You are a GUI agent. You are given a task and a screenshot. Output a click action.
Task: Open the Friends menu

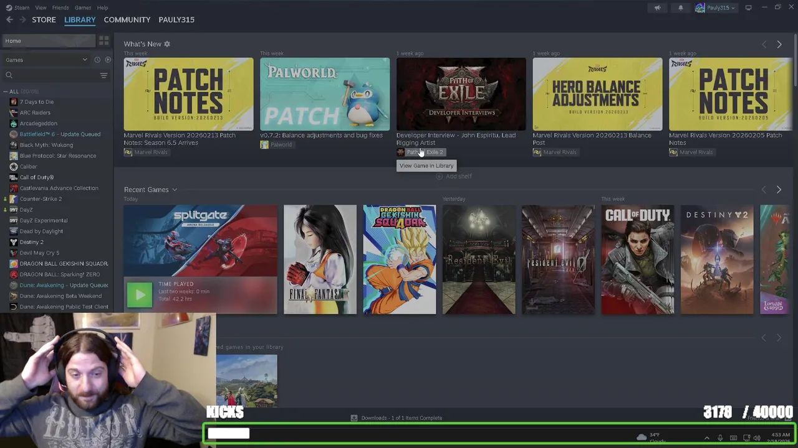(60, 7)
